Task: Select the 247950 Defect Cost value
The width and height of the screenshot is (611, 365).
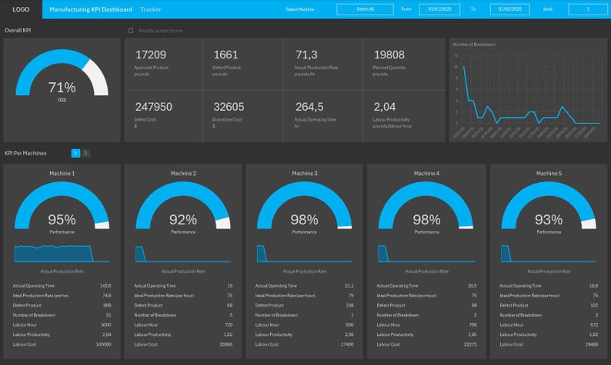Action: click(x=154, y=107)
